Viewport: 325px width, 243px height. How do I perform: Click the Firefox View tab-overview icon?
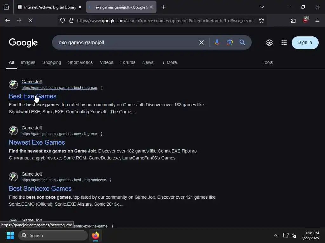[x=6, y=7]
